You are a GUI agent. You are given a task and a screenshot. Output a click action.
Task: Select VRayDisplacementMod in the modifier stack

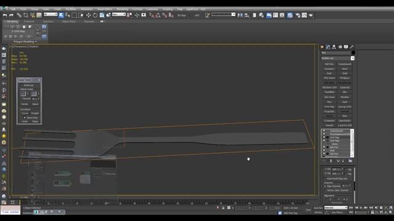pyautogui.click(x=340, y=134)
